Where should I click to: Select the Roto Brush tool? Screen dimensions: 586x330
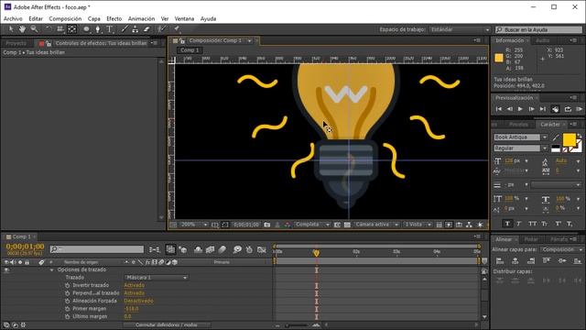pos(161,29)
